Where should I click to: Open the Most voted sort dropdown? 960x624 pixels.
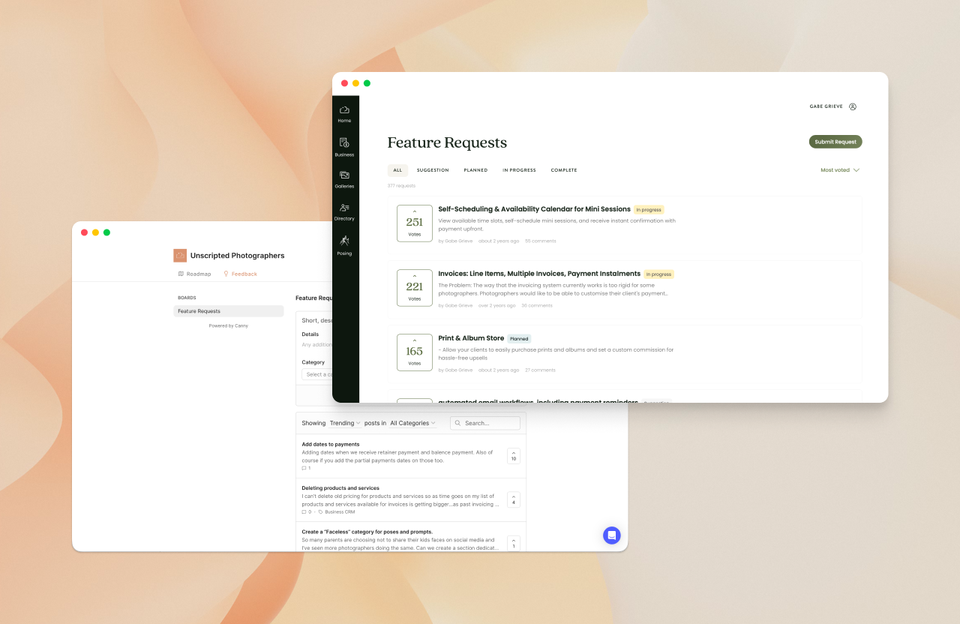(x=840, y=170)
